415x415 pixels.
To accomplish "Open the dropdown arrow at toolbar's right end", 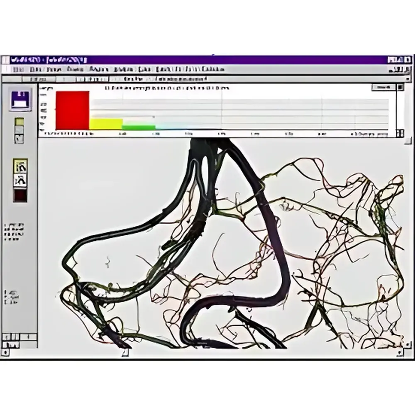I will click(x=408, y=79).
